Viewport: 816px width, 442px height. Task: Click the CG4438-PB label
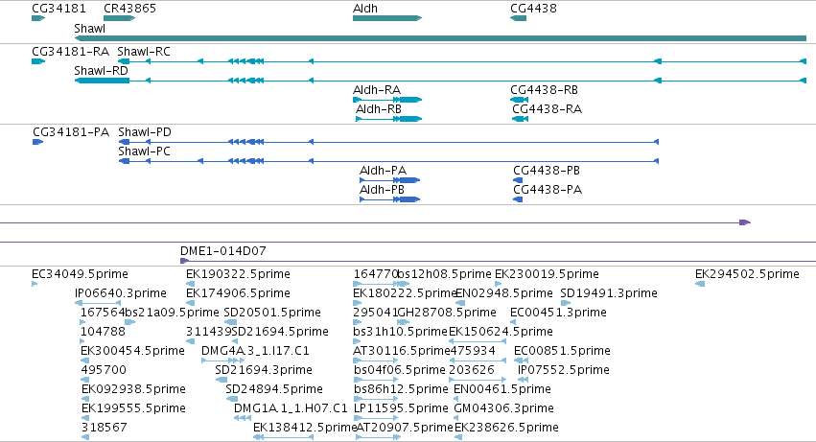pos(547,171)
